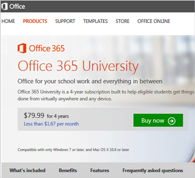This screenshot has width=195, height=178.
Task: Select the Features tab
Action: tap(100, 170)
